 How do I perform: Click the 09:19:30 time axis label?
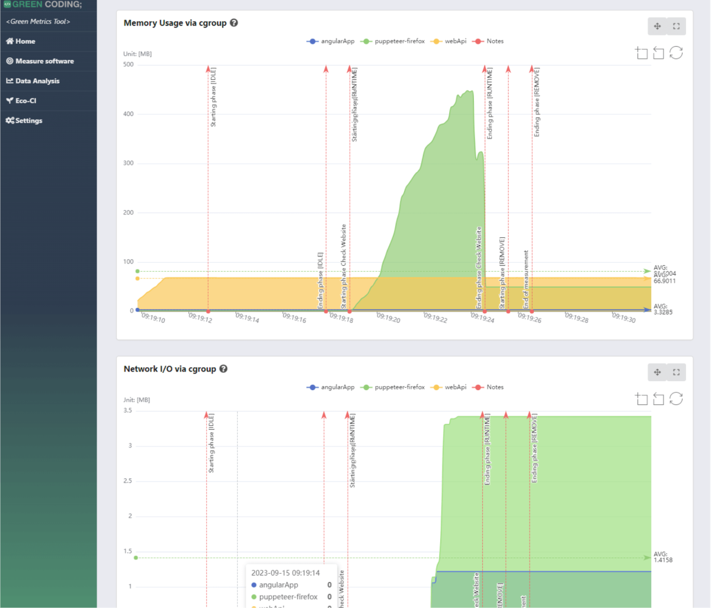click(624, 318)
